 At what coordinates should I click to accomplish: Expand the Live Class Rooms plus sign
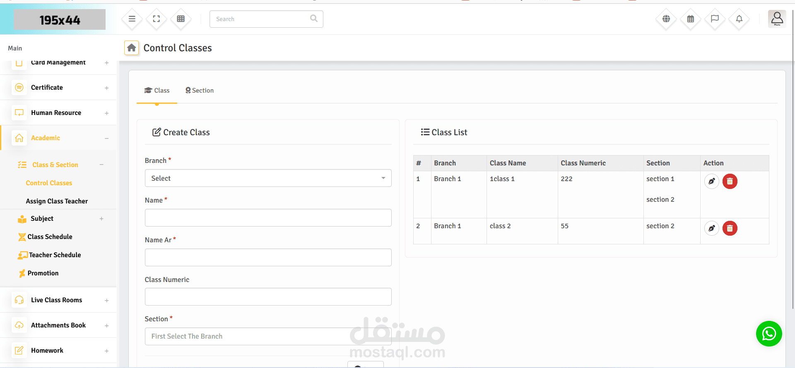click(107, 301)
